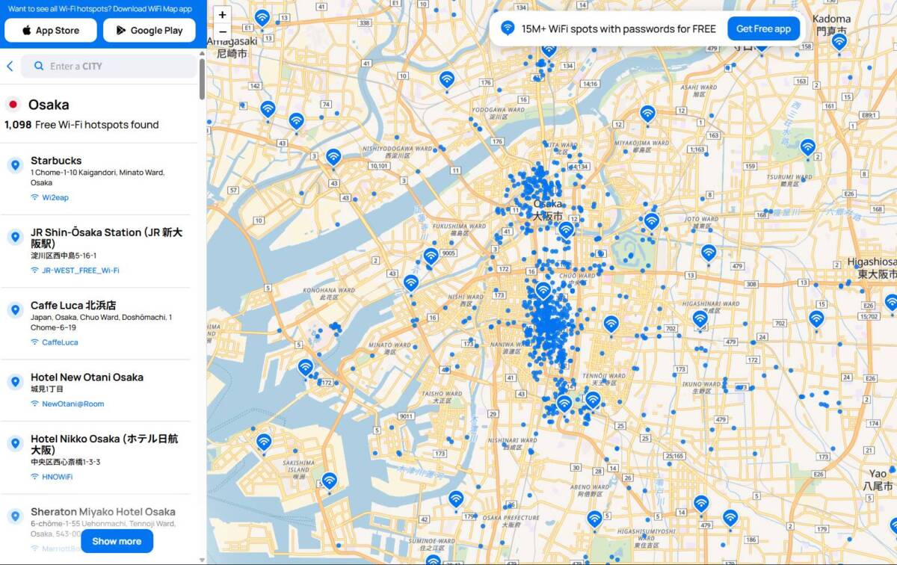This screenshot has height=565, width=897.
Task: Click the Show more button
Action: (117, 541)
